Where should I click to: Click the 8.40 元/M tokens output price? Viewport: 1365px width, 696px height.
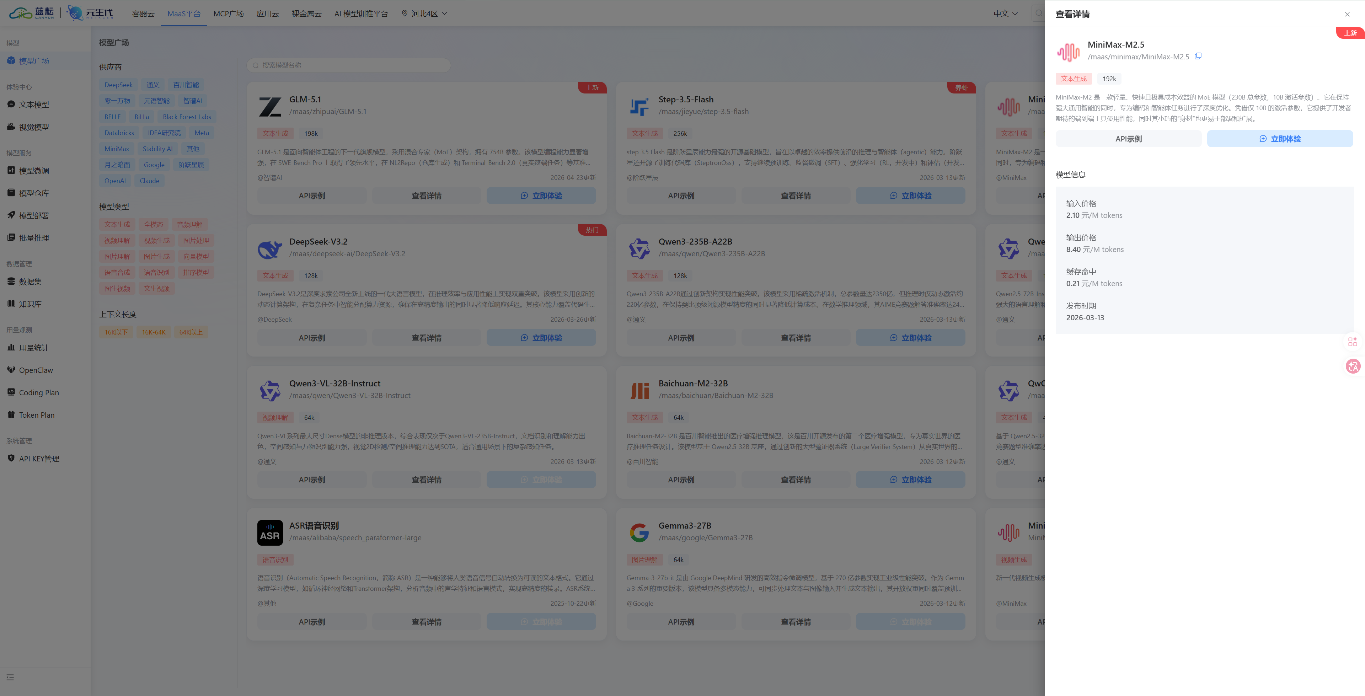1095,249
